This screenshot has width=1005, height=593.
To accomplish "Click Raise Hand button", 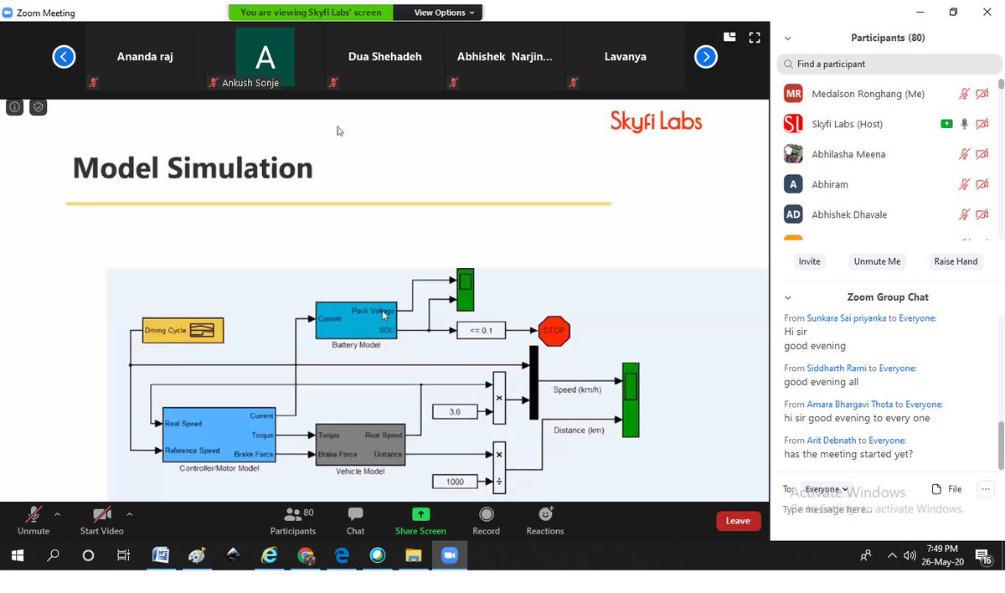I will click(x=956, y=261).
